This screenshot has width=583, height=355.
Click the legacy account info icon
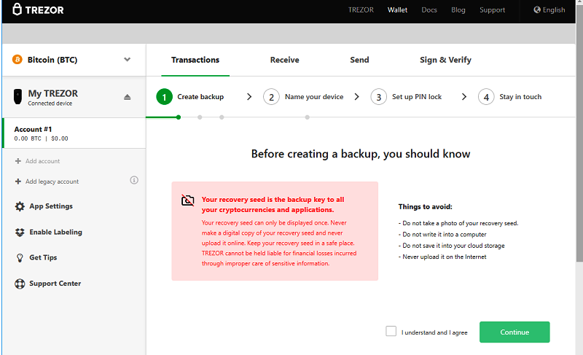[134, 180]
